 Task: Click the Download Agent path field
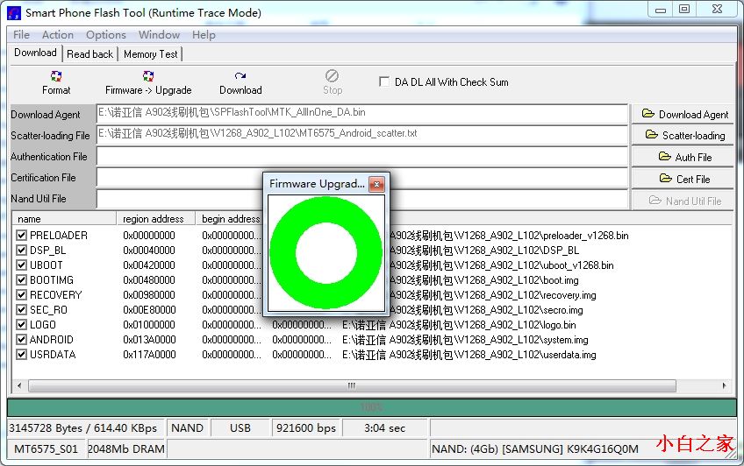pos(362,114)
